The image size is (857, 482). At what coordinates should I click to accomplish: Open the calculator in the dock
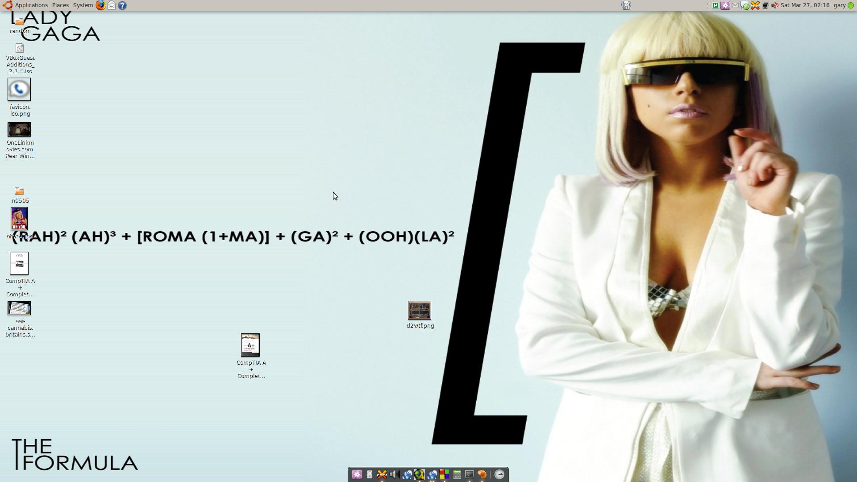[x=457, y=474]
